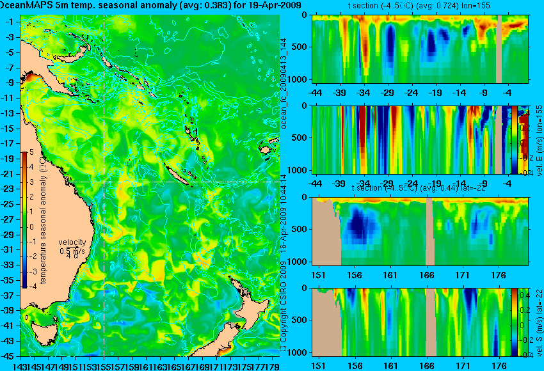Click the 'vel. E (m/s) lon=155' axis label

[540, 141]
